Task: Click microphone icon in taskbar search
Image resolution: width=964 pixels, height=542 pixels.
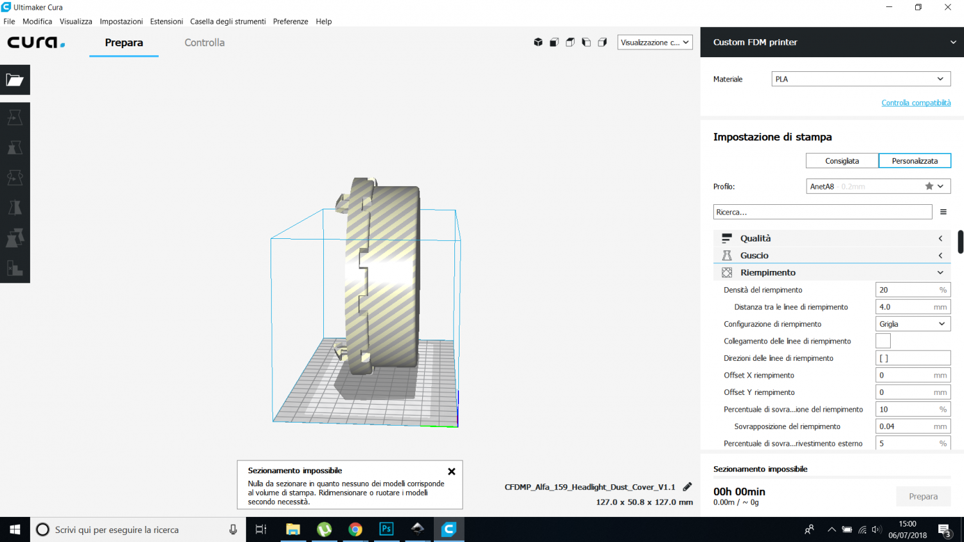Action: (x=233, y=530)
